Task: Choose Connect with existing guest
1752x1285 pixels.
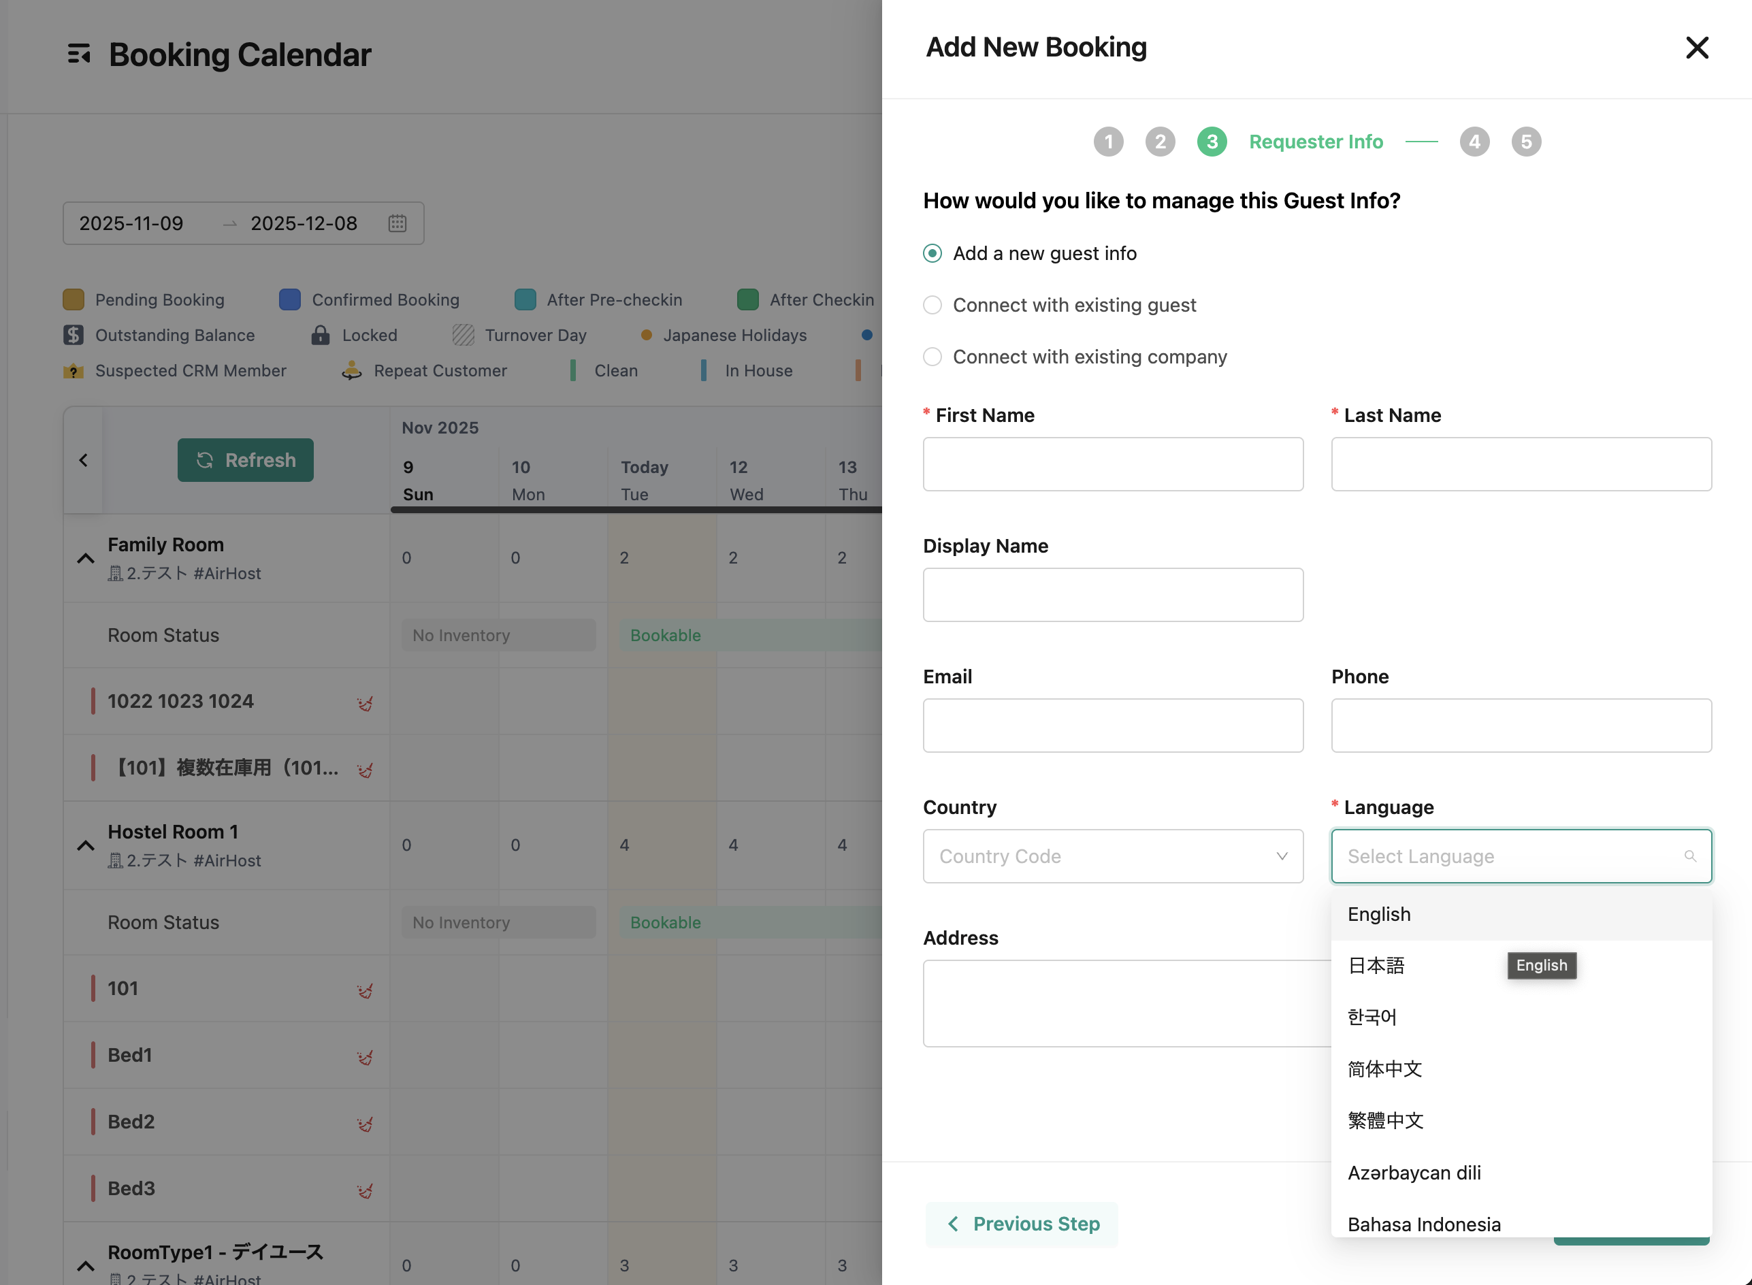Action: coord(931,305)
